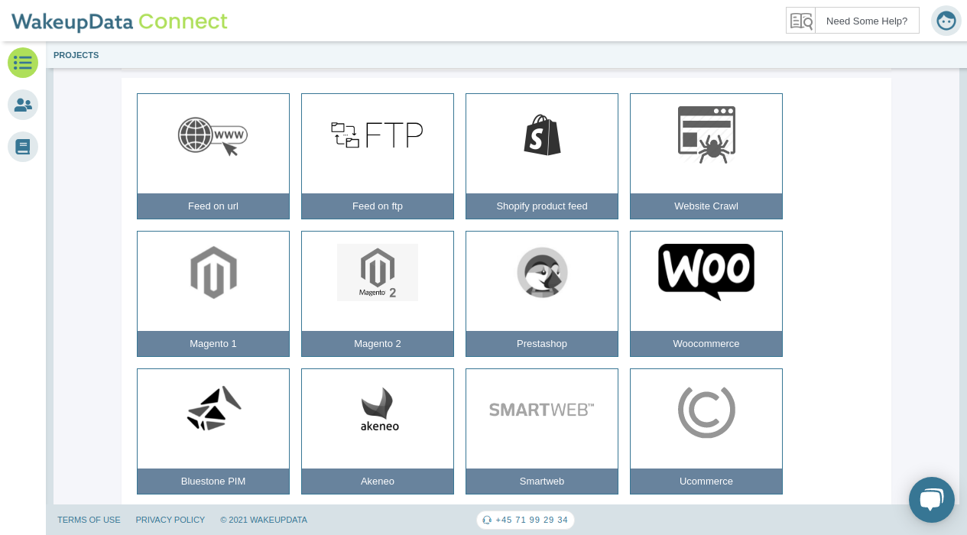Select the Magento 2 logo
967x535 pixels.
378,272
